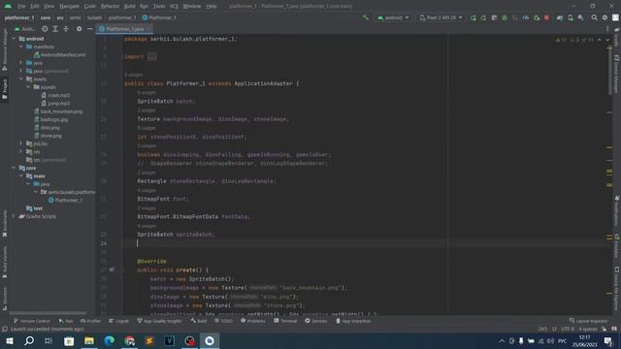Open Layout Inspector tool window
621x349 pixels.
tap(589, 321)
